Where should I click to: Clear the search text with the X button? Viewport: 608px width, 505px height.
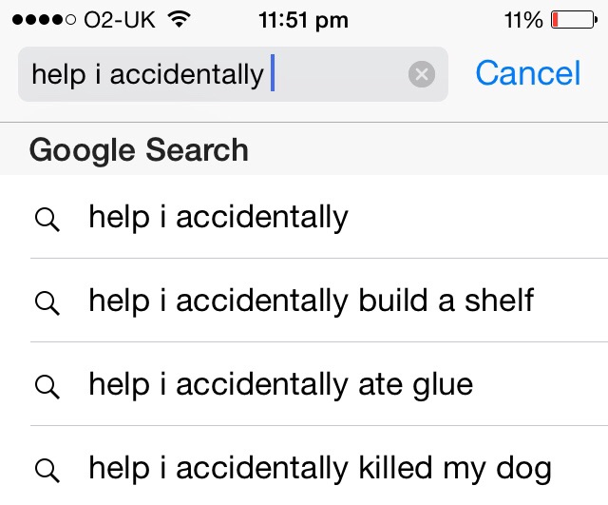[x=422, y=74]
